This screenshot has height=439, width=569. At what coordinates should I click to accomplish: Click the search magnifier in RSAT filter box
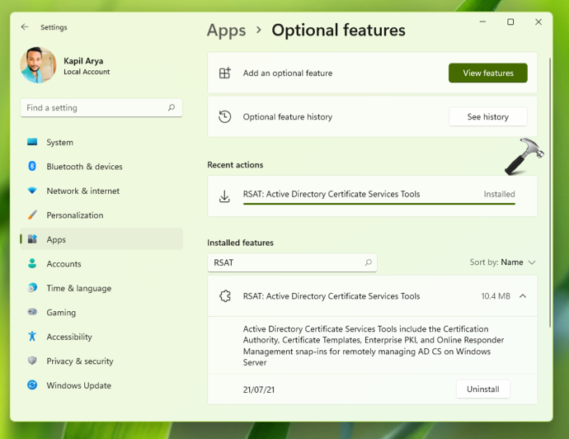368,262
